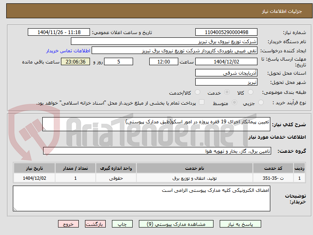Click the حقوقی unit cell

point(116,178)
